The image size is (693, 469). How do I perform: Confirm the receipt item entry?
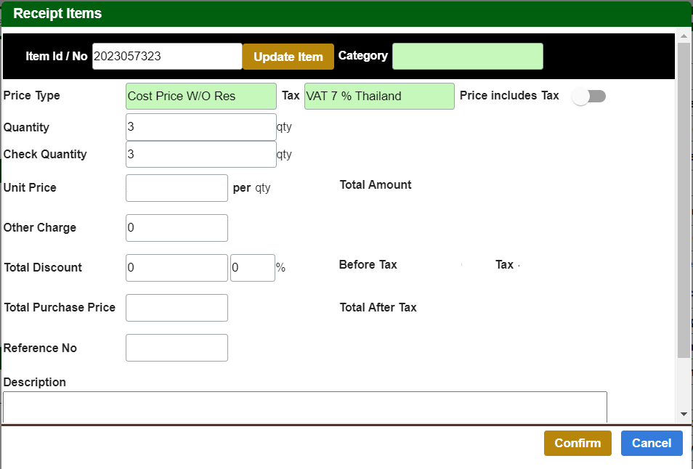577,443
